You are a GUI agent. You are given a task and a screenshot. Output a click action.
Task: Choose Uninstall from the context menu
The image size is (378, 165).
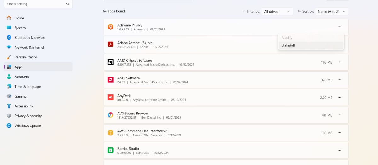pos(311,45)
